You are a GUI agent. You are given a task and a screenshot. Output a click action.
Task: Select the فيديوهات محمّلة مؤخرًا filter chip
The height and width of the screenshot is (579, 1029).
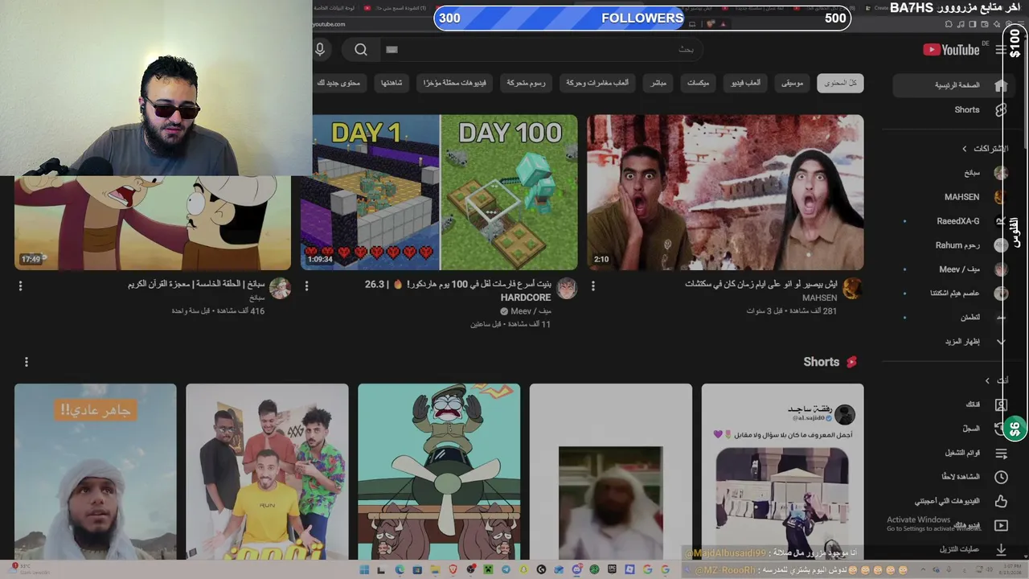point(453,83)
